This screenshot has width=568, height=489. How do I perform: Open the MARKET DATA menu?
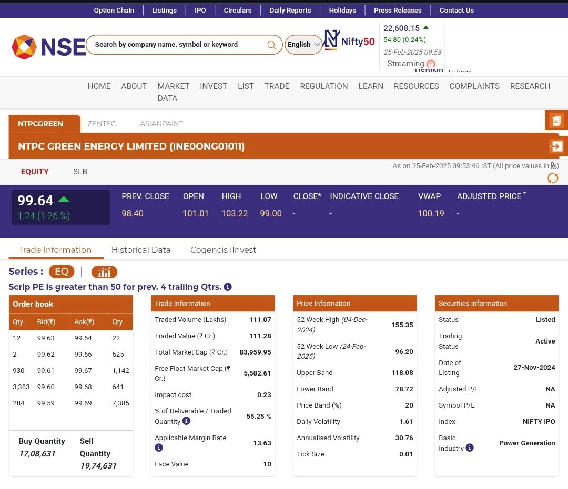(x=173, y=92)
